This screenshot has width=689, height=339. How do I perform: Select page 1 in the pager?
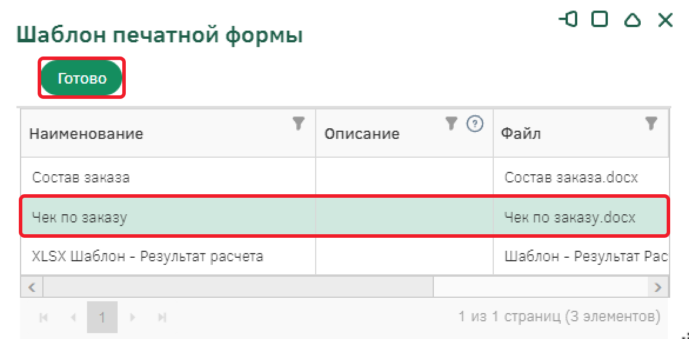[102, 317]
